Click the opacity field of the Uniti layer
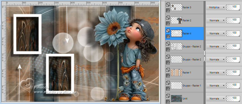 click(x=233, y=99)
